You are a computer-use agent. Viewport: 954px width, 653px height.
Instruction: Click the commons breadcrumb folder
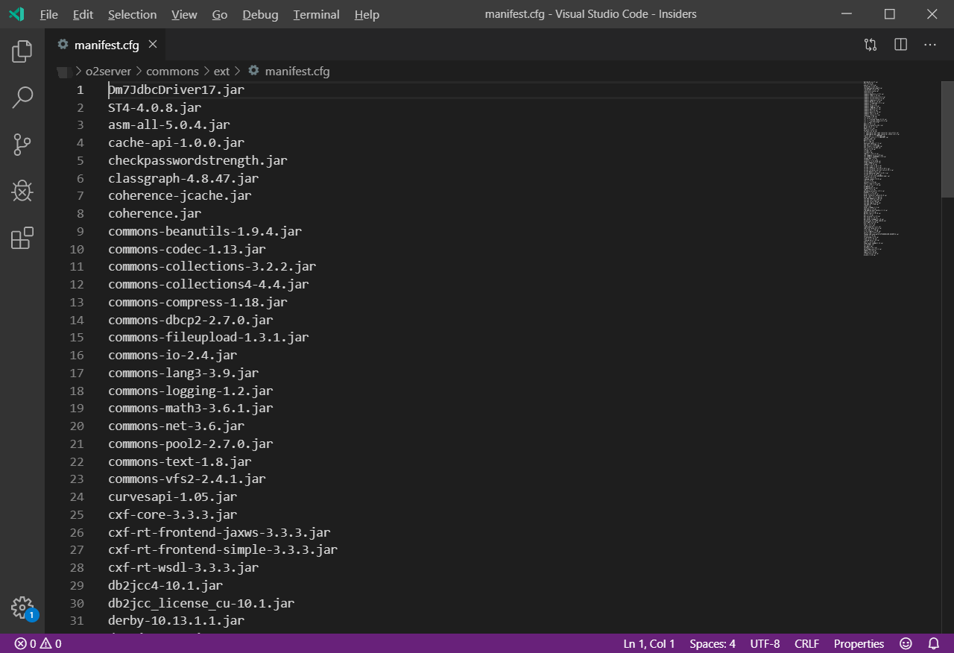pyautogui.click(x=172, y=72)
